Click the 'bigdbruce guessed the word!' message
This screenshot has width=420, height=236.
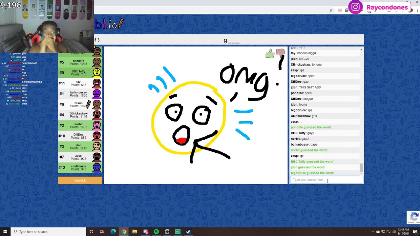tap(312, 173)
